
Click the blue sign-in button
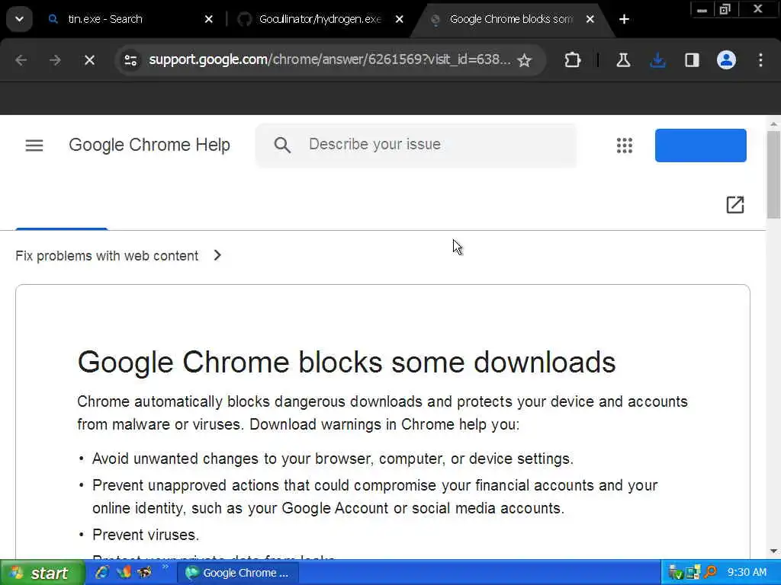click(x=700, y=145)
